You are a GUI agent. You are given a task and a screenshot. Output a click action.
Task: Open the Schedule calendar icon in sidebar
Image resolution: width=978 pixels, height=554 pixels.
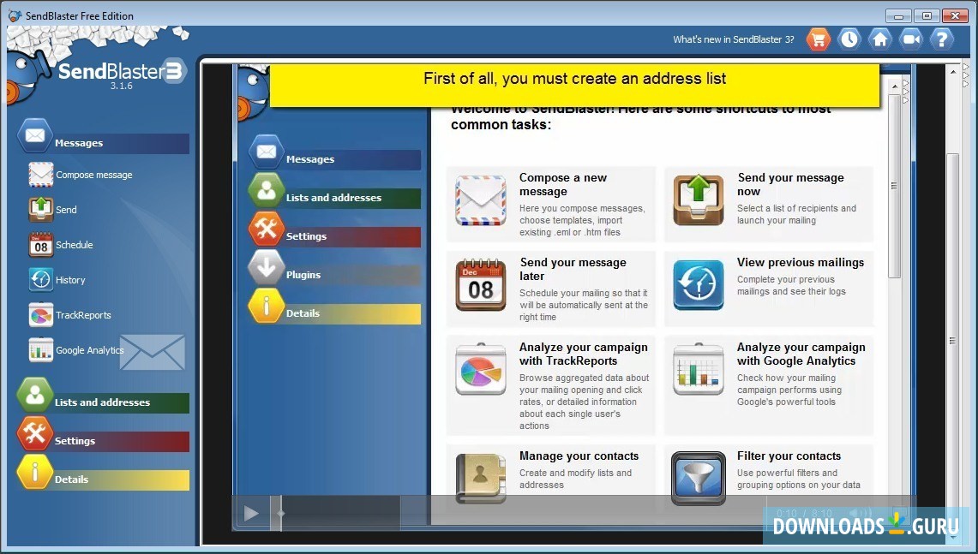point(40,244)
